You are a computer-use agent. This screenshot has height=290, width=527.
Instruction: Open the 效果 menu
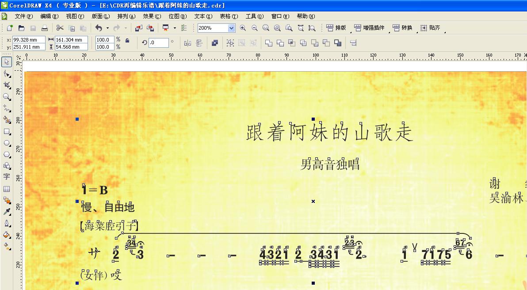tap(152, 16)
